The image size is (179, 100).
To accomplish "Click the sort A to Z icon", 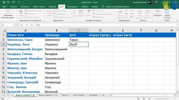I will tap(75, 12).
